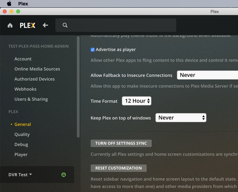Click the TURN OFF SETTINGS SYNC button
This screenshot has width=238, height=192.
tap(121, 143)
